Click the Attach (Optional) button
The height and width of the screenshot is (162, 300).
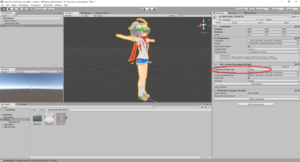point(257,99)
